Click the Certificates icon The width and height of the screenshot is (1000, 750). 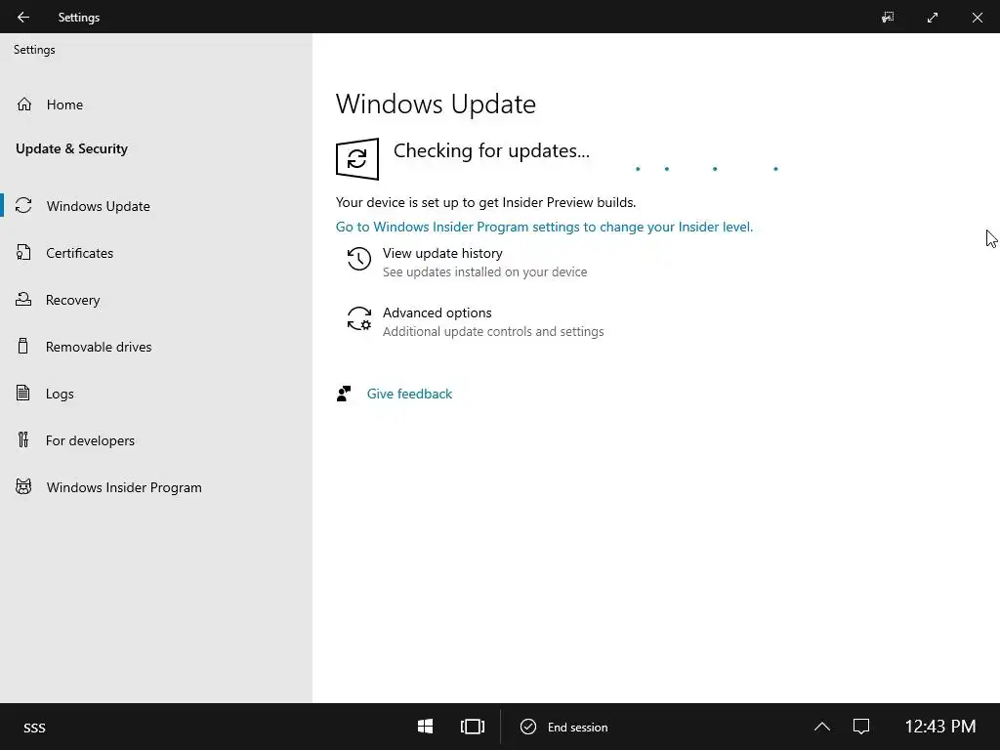pos(23,253)
